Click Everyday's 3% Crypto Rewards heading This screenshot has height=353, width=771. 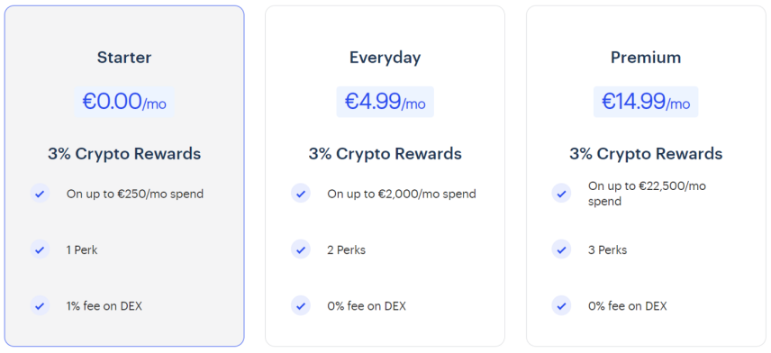point(385,154)
